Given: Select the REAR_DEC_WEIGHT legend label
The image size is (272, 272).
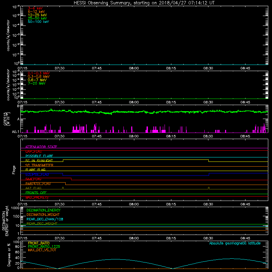Looking at the screenshot, I should pos(42,224).
